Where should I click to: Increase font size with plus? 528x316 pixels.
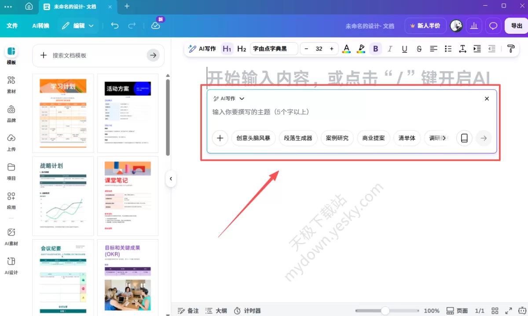click(x=332, y=49)
